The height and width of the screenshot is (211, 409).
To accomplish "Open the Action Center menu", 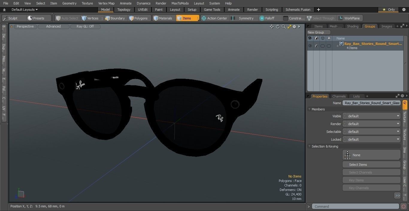I will [214, 18].
